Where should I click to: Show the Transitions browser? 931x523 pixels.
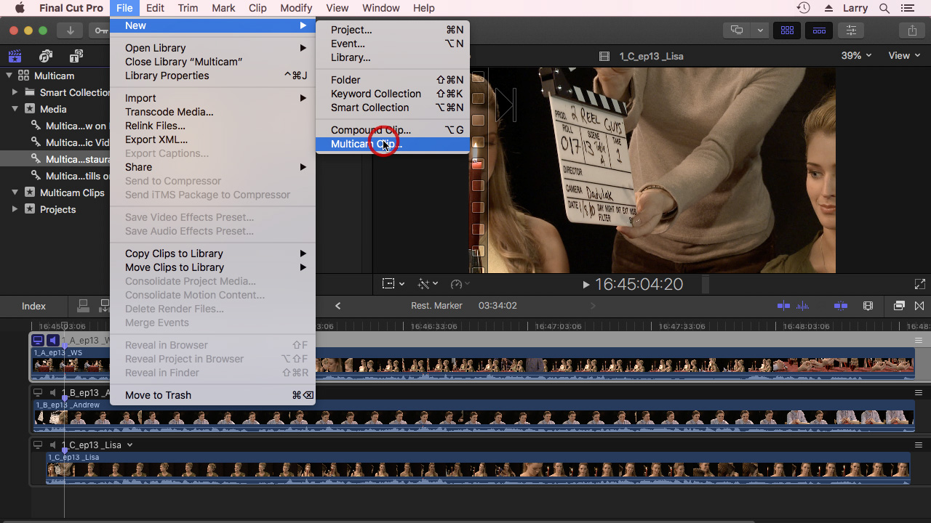pyautogui.click(x=919, y=306)
